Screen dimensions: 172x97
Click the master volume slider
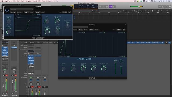pos(137,6)
